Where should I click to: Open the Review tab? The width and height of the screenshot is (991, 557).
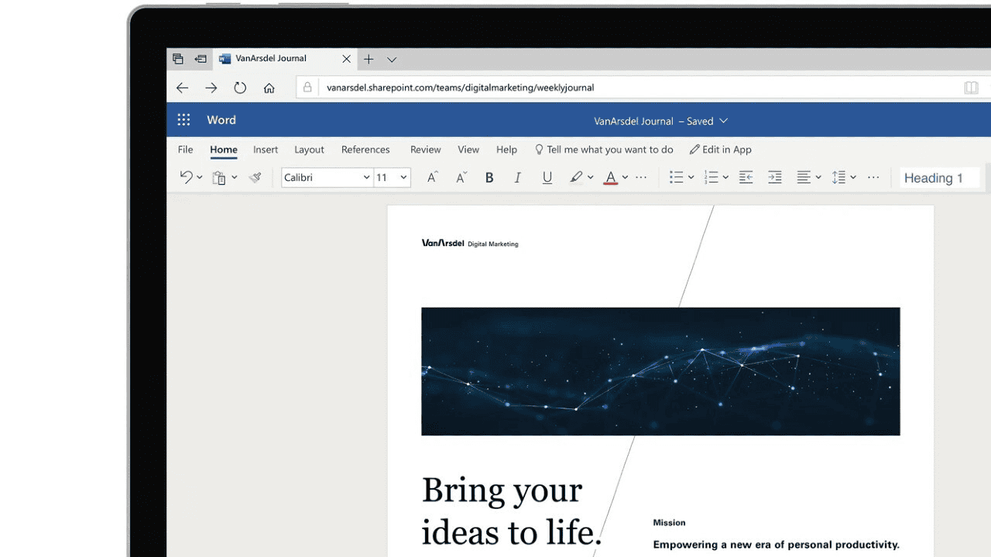coord(426,149)
